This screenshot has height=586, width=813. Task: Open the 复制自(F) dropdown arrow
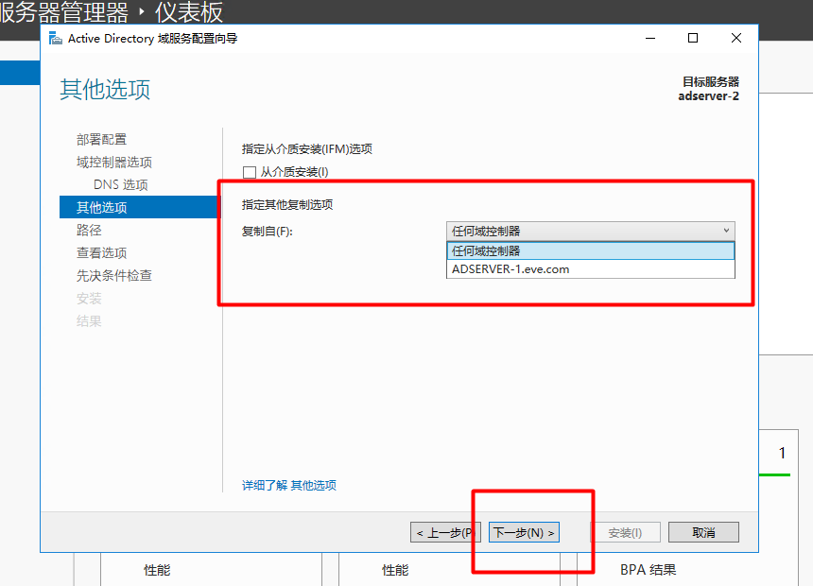[x=726, y=231]
